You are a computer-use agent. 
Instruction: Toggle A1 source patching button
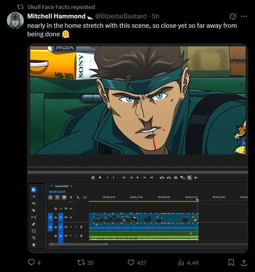(50, 227)
